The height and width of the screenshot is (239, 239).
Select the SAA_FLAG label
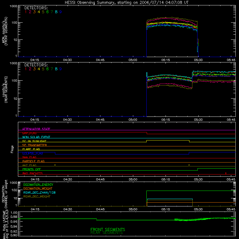(29, 157)
